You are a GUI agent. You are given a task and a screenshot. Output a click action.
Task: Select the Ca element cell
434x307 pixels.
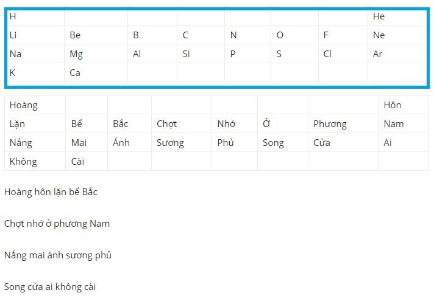click(x=96, y=72)
